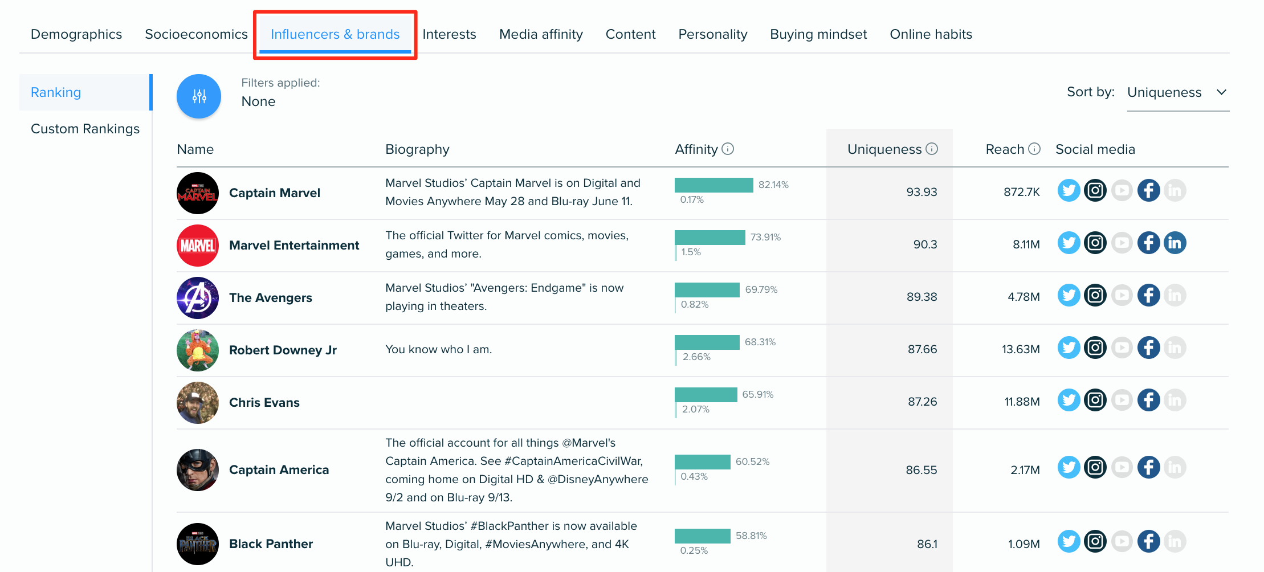The image size is (1264, 572).
Task: Open The Avengers name link
Action: pos(271,298)
